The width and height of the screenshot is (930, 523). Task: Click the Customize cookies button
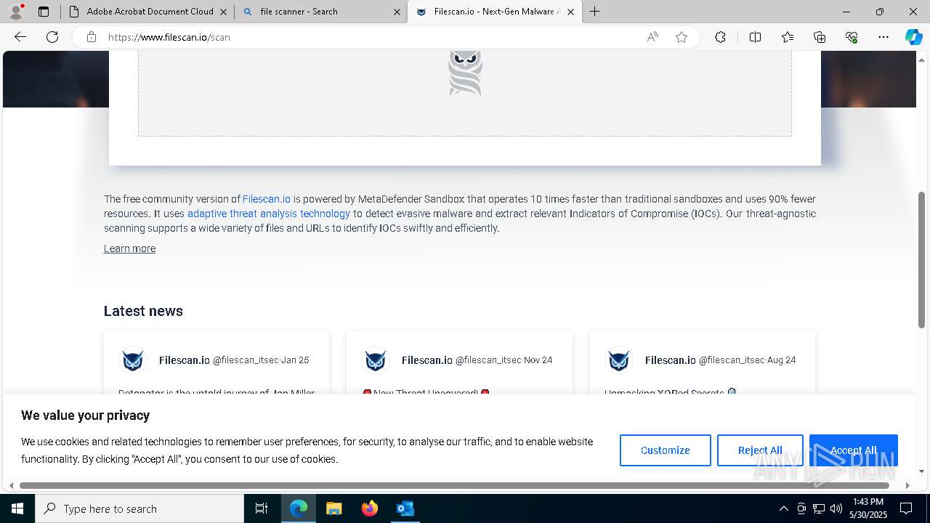666,450
